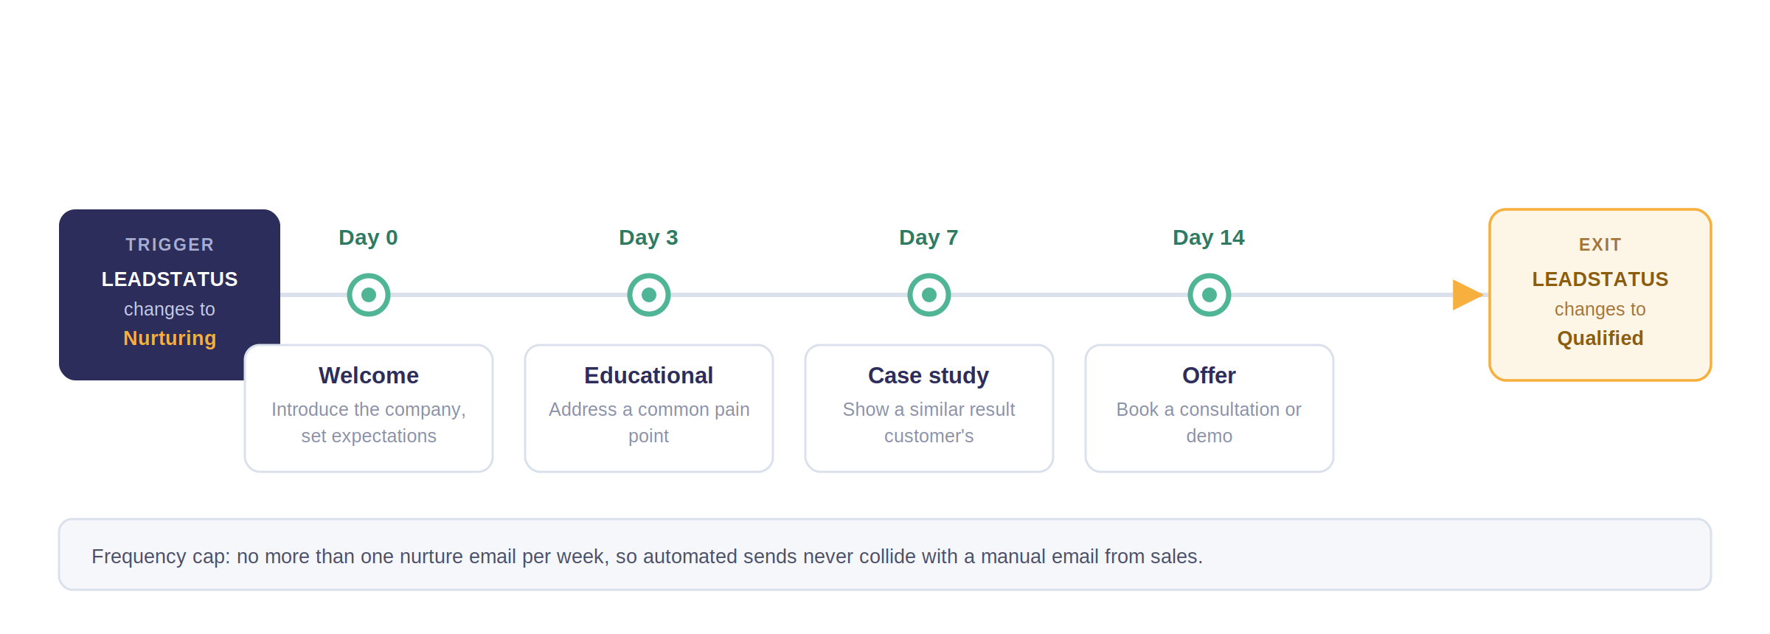Open the Offer email card
Screen dimensions: 1770x634
point(1209,408)
